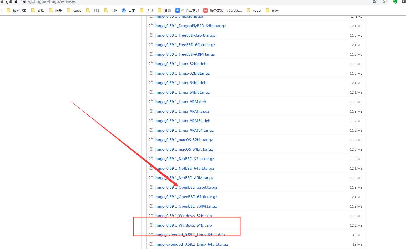Click package icon beside DragonFlyBSD-64bit file

(x=151, y=25)
